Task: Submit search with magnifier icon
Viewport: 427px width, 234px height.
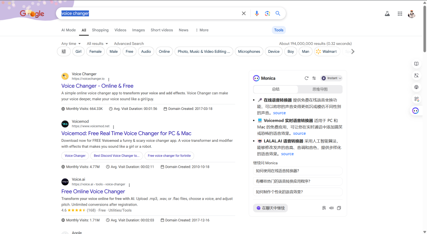Action: pyautogui.click(x=278, y=13)
